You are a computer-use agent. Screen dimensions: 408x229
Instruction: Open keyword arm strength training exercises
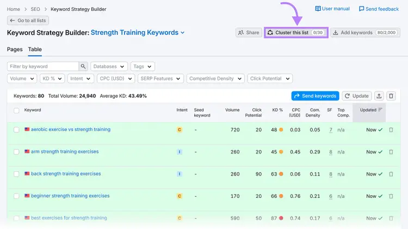coord(65,152)
